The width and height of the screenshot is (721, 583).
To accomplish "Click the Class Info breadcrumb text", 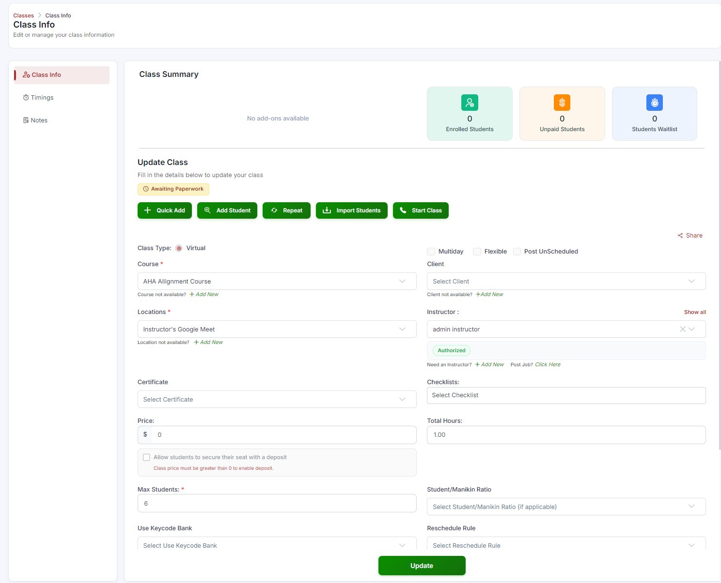I will [x=58, y=15].
